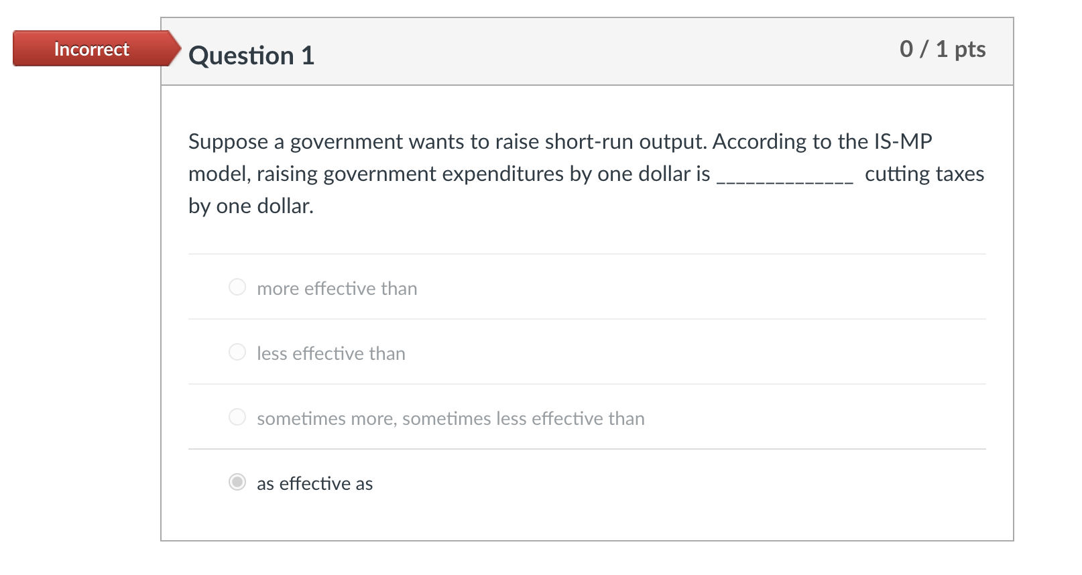
Task: Click the 'as effective as' answer text
Action: [314, 483]
